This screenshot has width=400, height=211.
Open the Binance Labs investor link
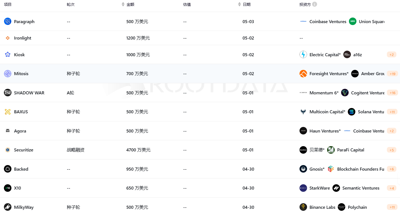[322, 207]
